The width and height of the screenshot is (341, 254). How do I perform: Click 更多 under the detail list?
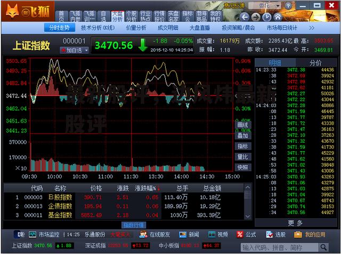[x=295, y=223]
